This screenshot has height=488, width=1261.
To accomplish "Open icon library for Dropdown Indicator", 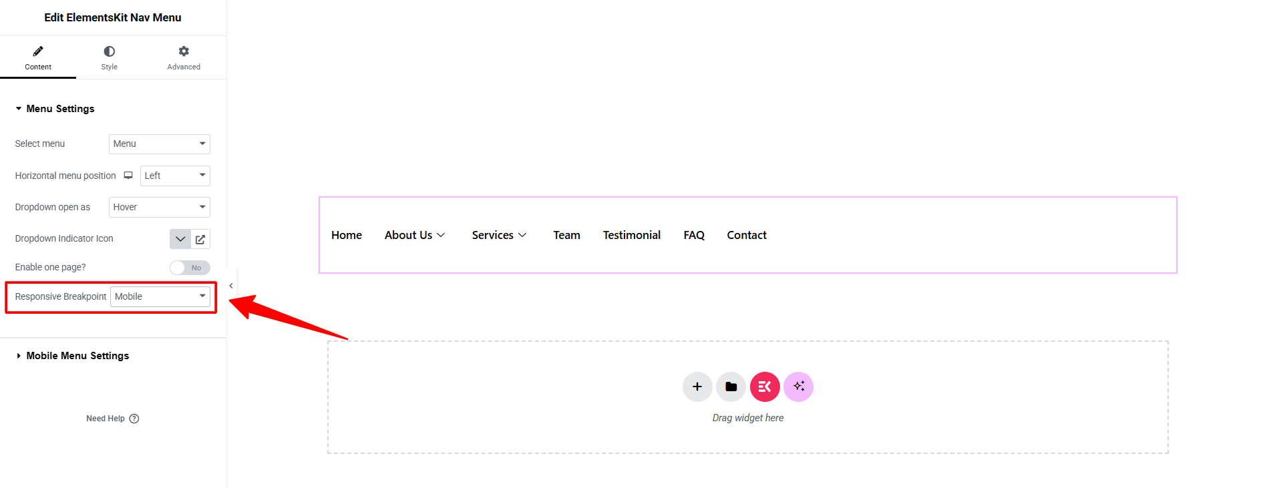I will [200, 239].
